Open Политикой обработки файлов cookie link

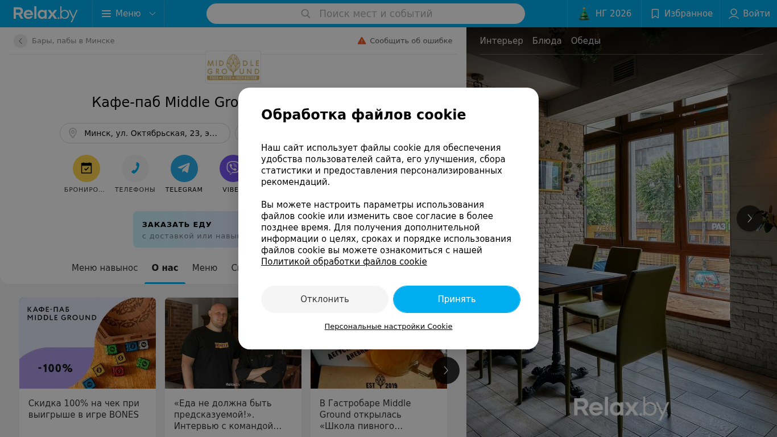point(344,262)
